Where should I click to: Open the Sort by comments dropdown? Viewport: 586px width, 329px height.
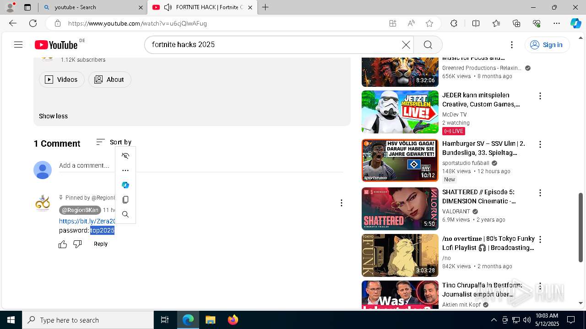(114, 142)
